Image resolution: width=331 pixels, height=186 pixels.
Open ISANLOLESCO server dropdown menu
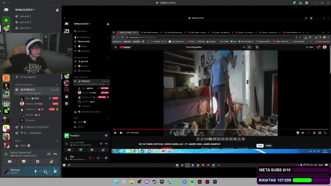click(x=25, y=10)
